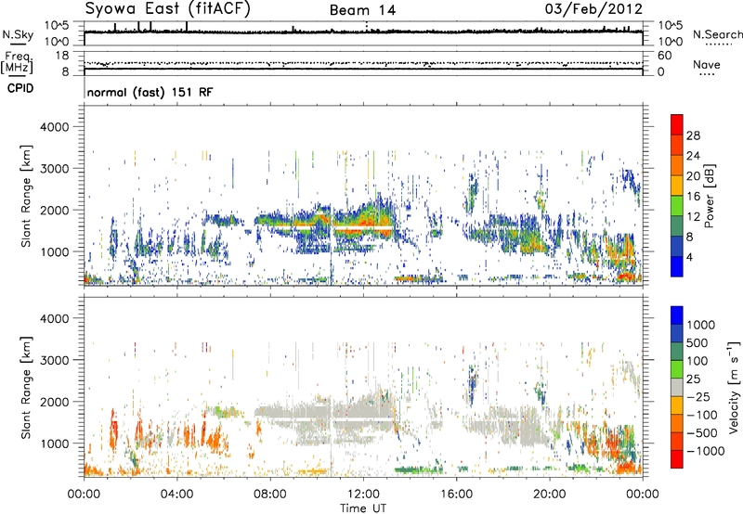Click the '28' label on the Power scale
Image resolution: width=743 pixels, height=514 pixels.
point(693,135)
